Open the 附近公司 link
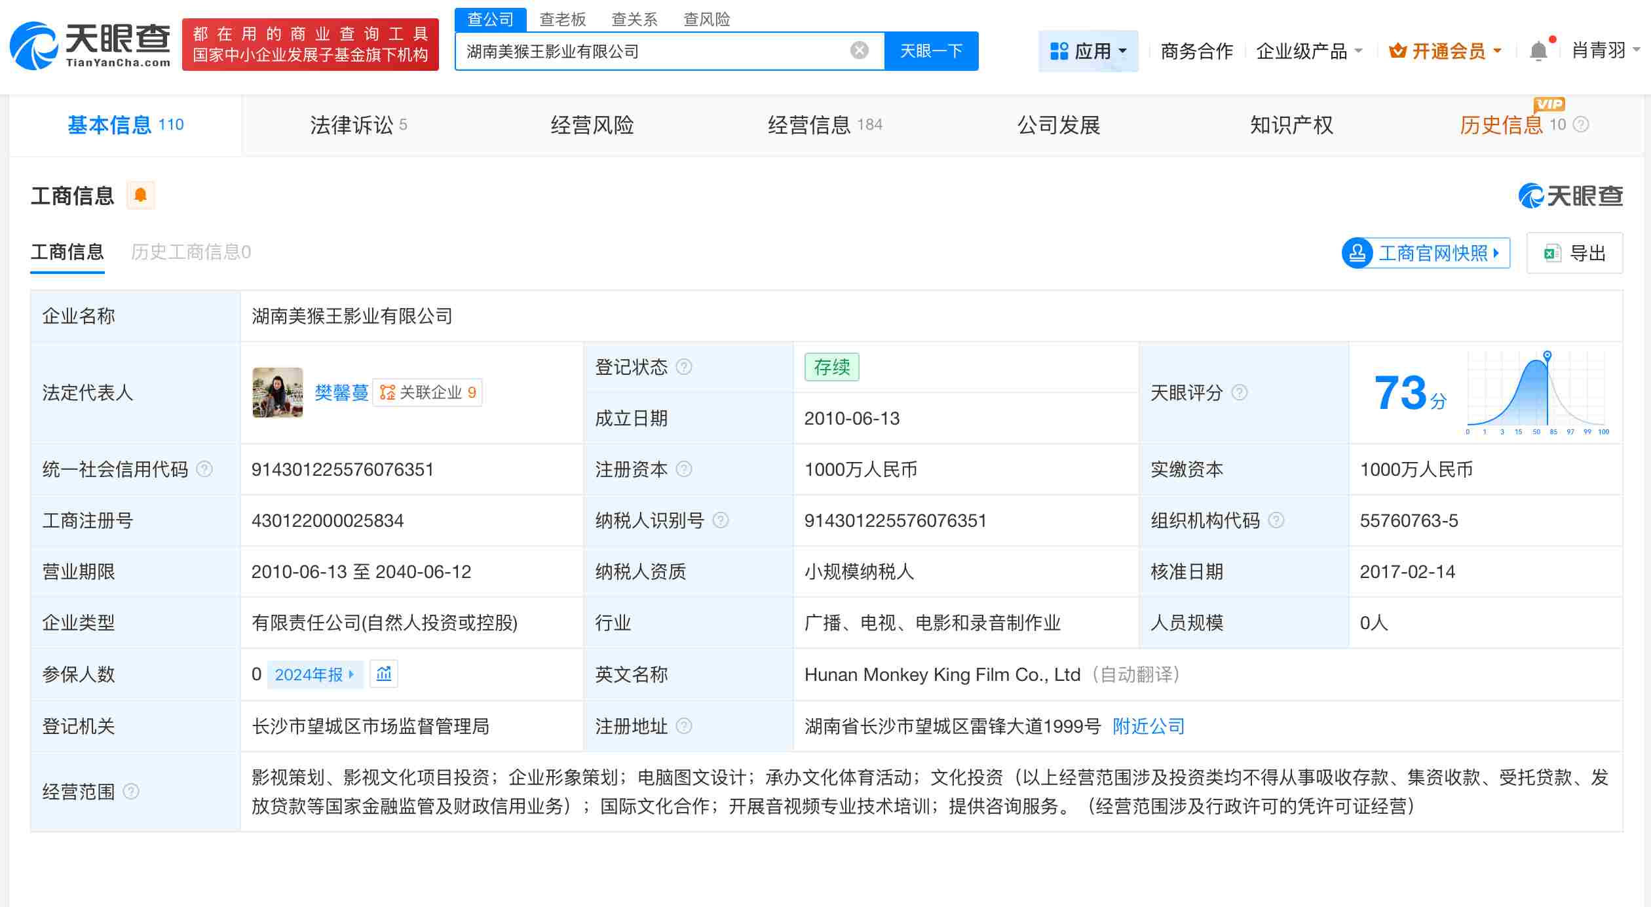The height and width of the screenshot is (907, 1651). pos(1147,726)
